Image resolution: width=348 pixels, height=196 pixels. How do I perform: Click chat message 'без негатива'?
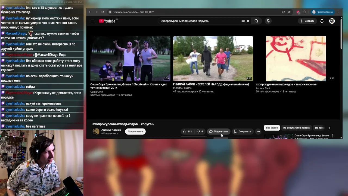coord(36,126)
